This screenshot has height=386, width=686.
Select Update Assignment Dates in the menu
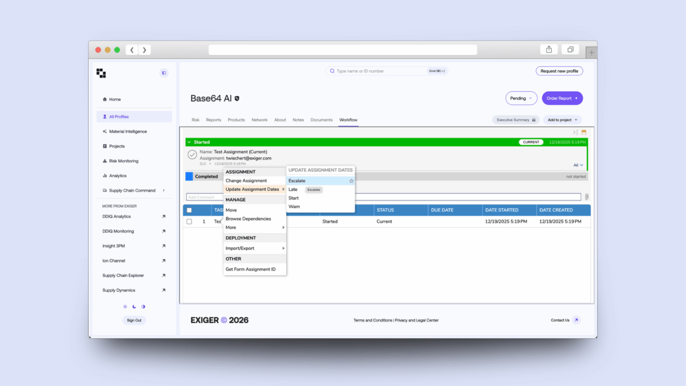tap(252, 189)
